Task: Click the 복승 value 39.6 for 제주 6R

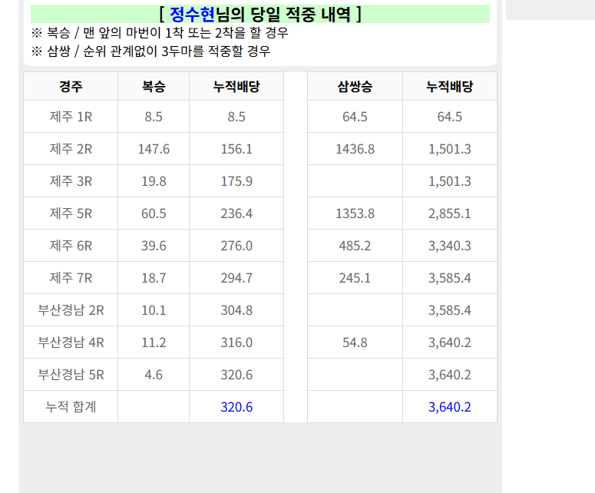Action: 154,246
